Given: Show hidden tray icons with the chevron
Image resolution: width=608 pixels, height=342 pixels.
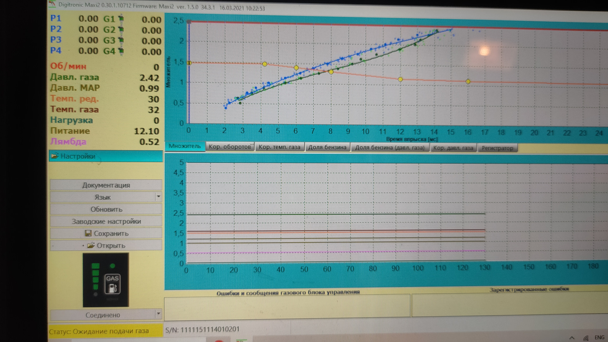Looking at the screenshot, I should click(x=572, y=338).
